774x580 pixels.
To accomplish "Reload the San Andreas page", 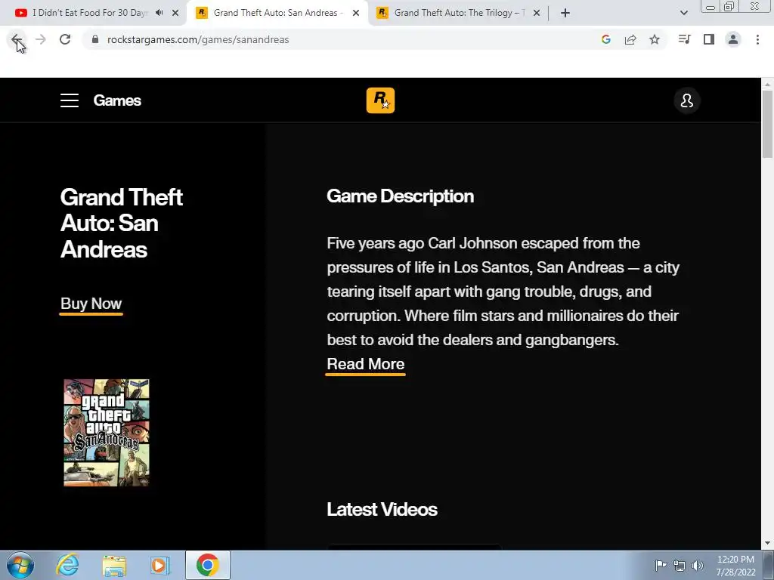I will coord(65,39).
